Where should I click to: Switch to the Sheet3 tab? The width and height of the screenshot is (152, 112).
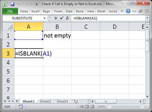click(x=62, y=101)
